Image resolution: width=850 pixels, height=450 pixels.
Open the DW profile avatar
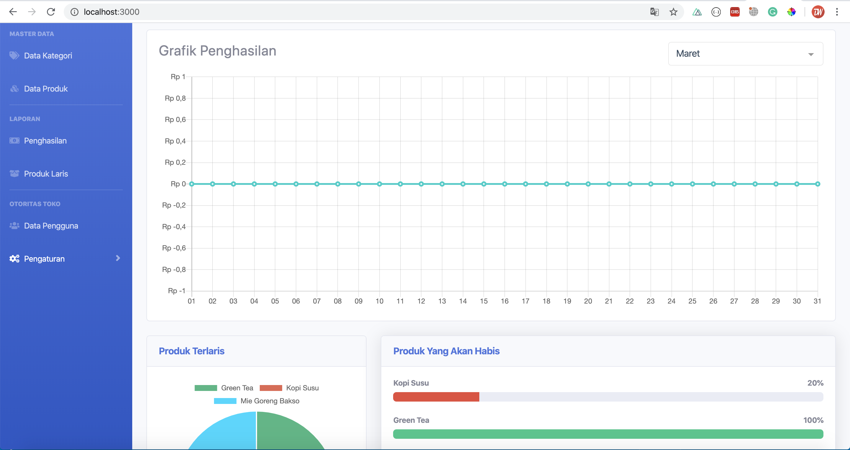click(x=818, y=12)
